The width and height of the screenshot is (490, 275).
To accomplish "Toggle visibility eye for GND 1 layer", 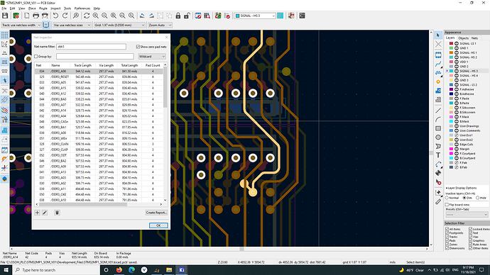I will pyautogui.click(x=457, y=48).
